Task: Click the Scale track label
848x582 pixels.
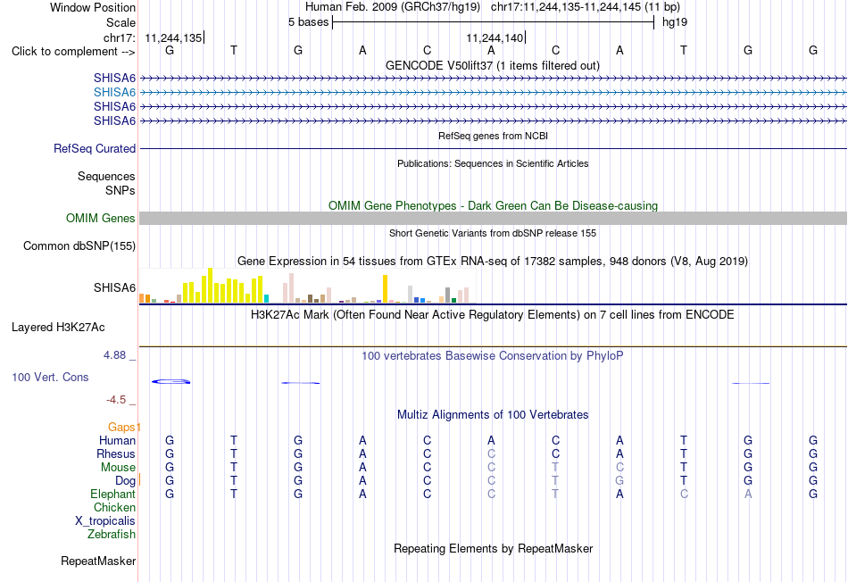Action: pyautogui.click(x=121, y=22)
